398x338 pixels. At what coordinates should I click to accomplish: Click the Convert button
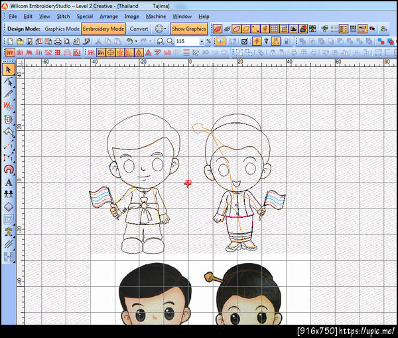pos(139,29)
